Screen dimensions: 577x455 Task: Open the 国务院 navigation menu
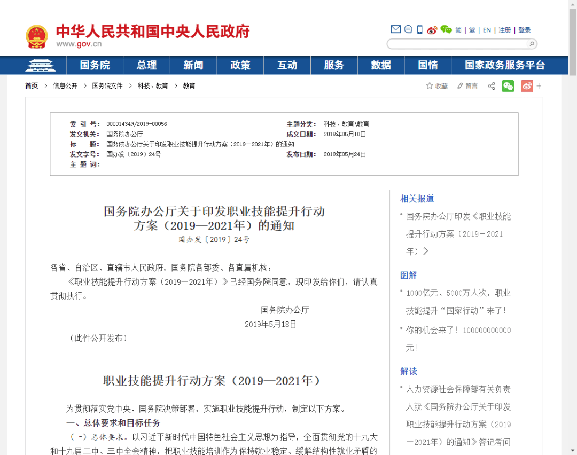click(95, 65)
